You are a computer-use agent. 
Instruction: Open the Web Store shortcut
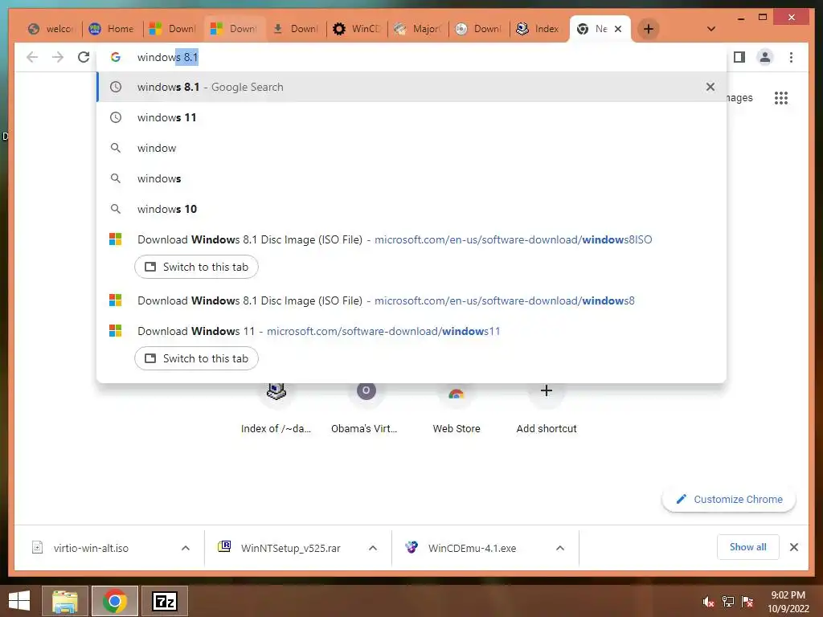[457, 409]
